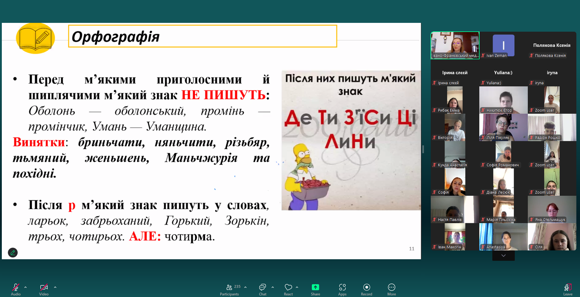Select Радіон Рошко's video tile
This screenshot has width=580, height=297.
[552, 127]
